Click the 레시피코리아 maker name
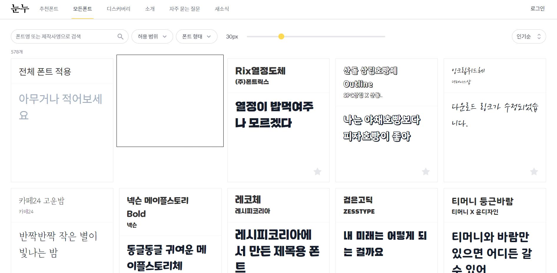The height and width of the screenshot is (273, 557). [252, 211]
